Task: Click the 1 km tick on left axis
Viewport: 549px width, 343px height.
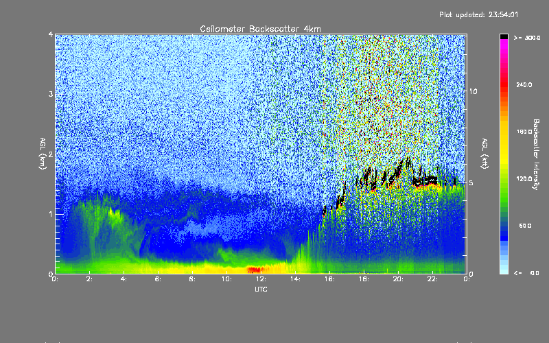Action: (51, 214)
